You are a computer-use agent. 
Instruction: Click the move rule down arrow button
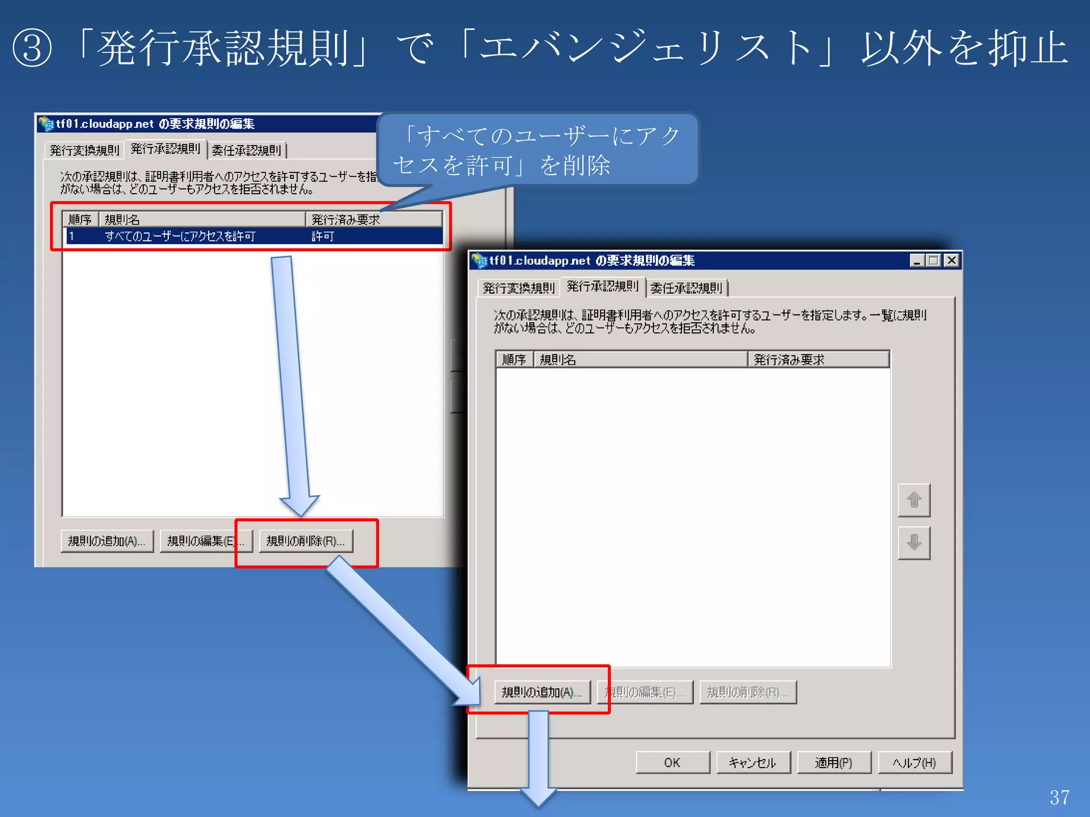914,543
